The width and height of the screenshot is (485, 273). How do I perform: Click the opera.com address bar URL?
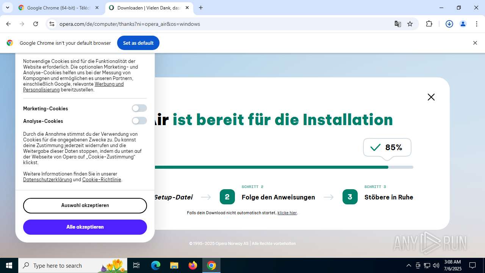coord(130,24)
